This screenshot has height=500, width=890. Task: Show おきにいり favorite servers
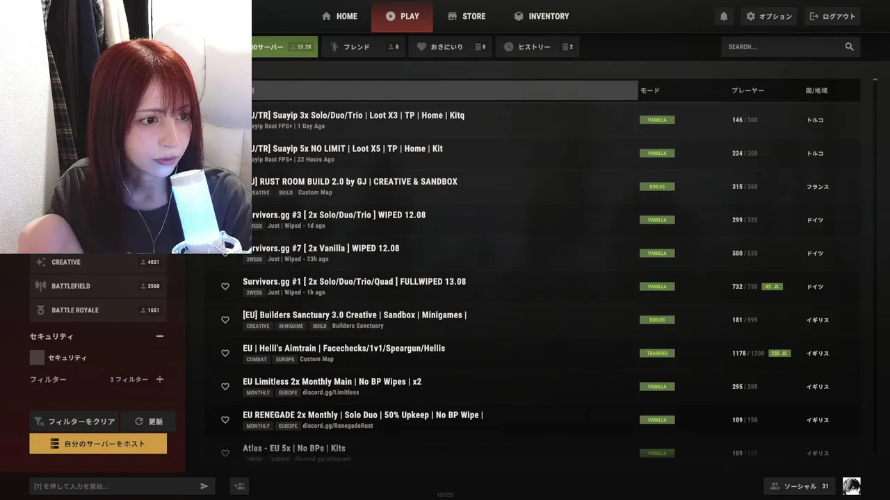tap(451, 47)
